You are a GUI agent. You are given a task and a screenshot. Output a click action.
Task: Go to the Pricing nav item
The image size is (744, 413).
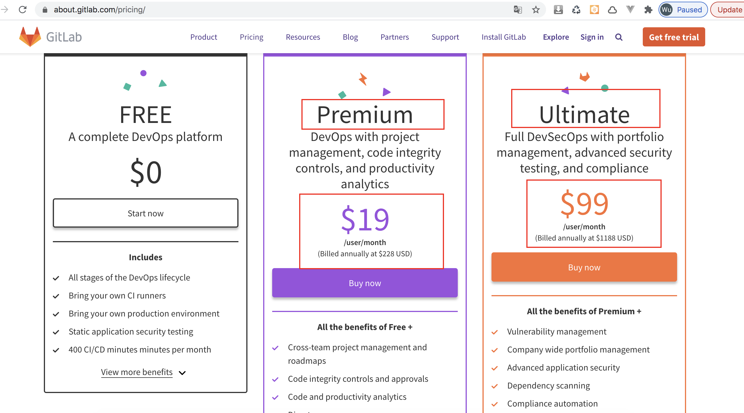252,37
